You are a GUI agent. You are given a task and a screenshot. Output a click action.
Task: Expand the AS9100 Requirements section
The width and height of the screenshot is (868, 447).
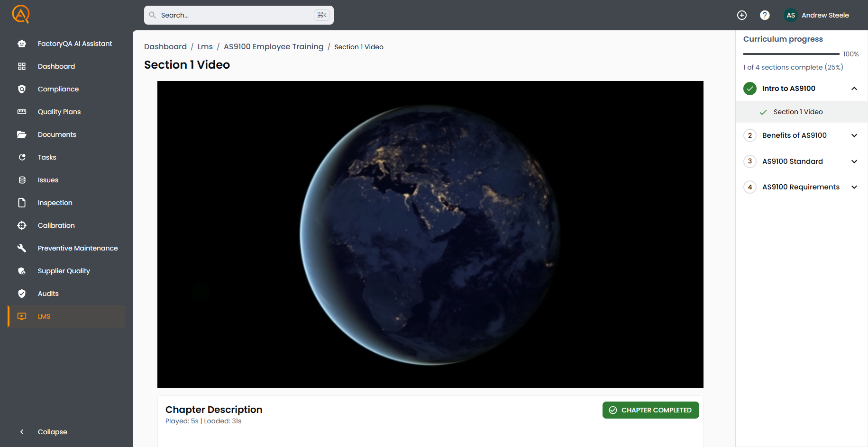[x=855, y=187]
